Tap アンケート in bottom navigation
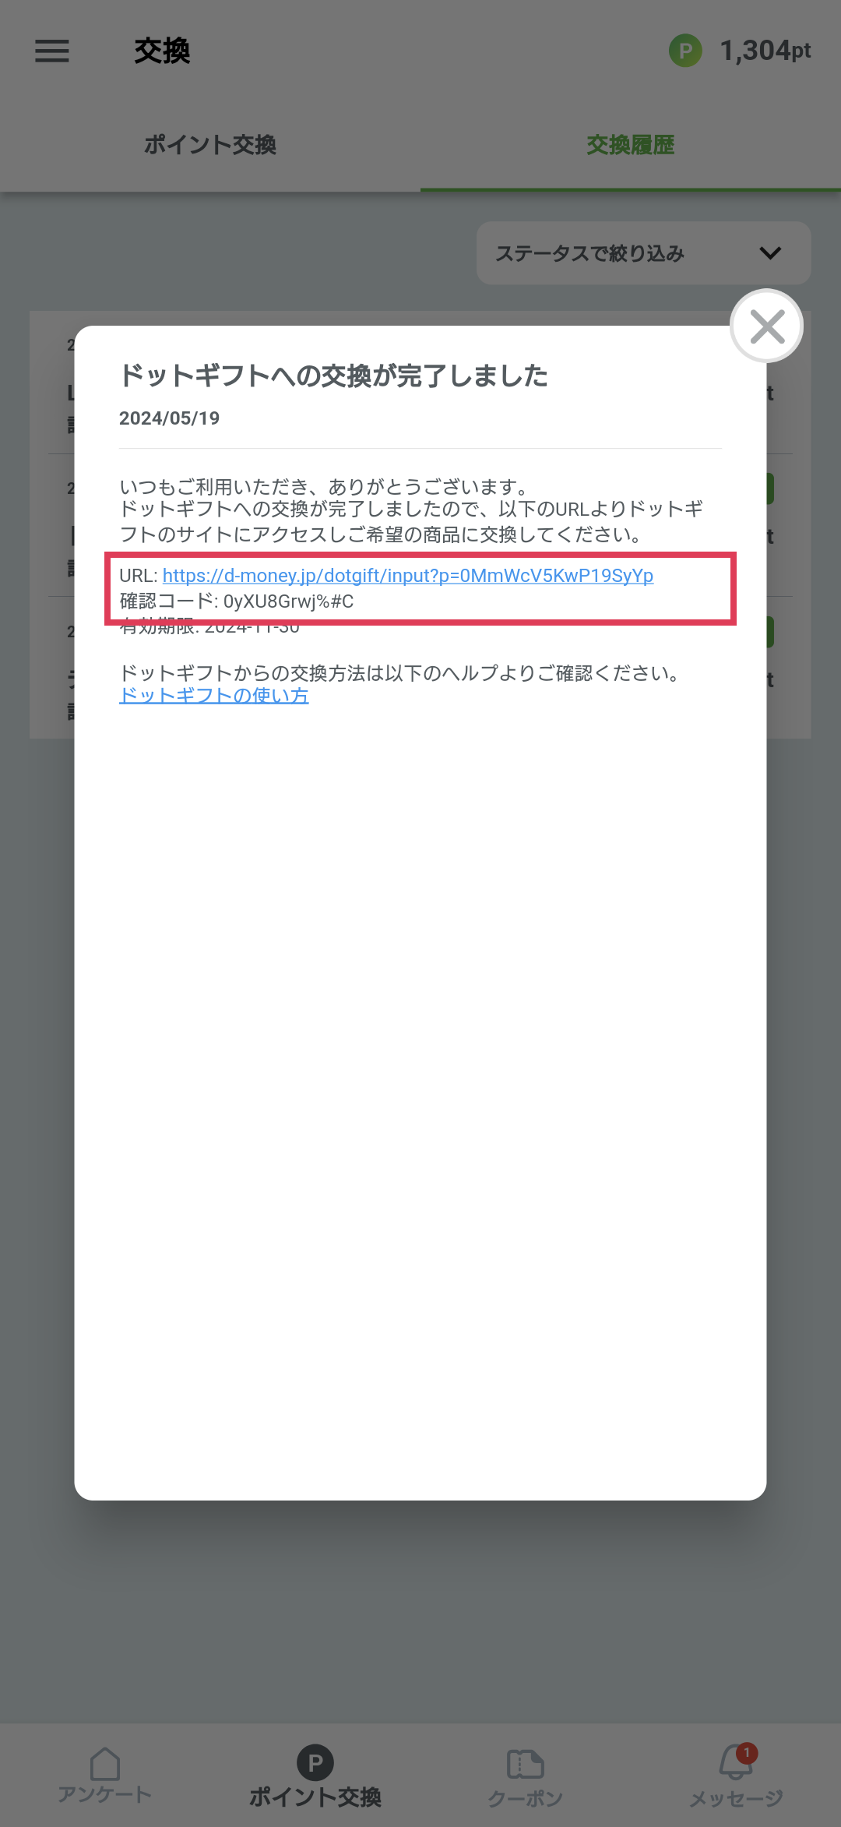The height and width of the screenshot is (1827, 841). [x=105, y=1776]
